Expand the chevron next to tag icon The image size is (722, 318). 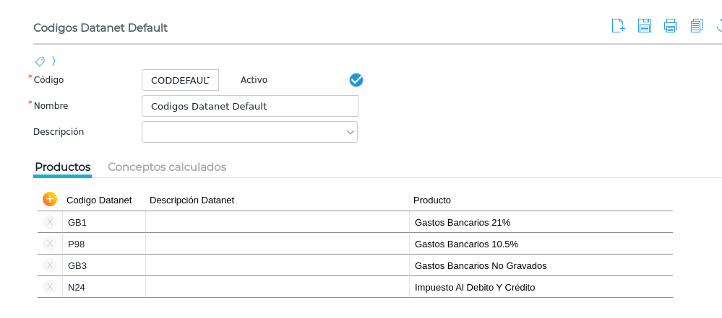54,61
